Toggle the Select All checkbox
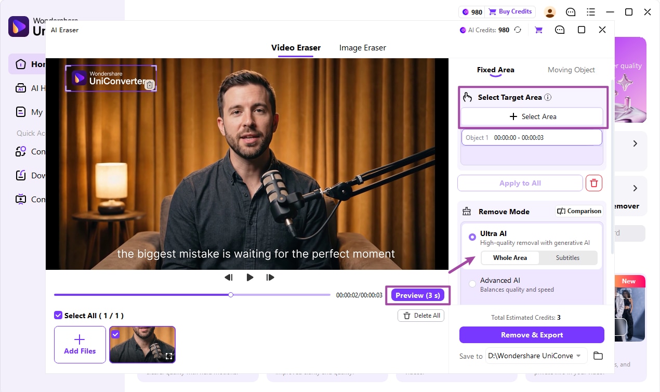 tap(58, 316)
